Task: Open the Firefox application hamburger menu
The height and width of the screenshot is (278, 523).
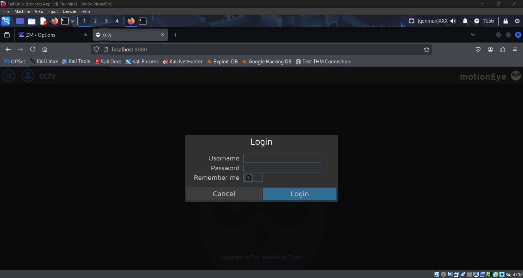Action: [x=515, y=49]
